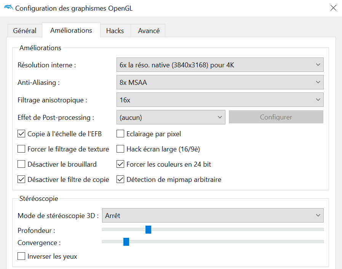This screenshot has height=269, width=342.
Task: Enable Forcer le filtrage de texture
Action: [x=21, y=149]
